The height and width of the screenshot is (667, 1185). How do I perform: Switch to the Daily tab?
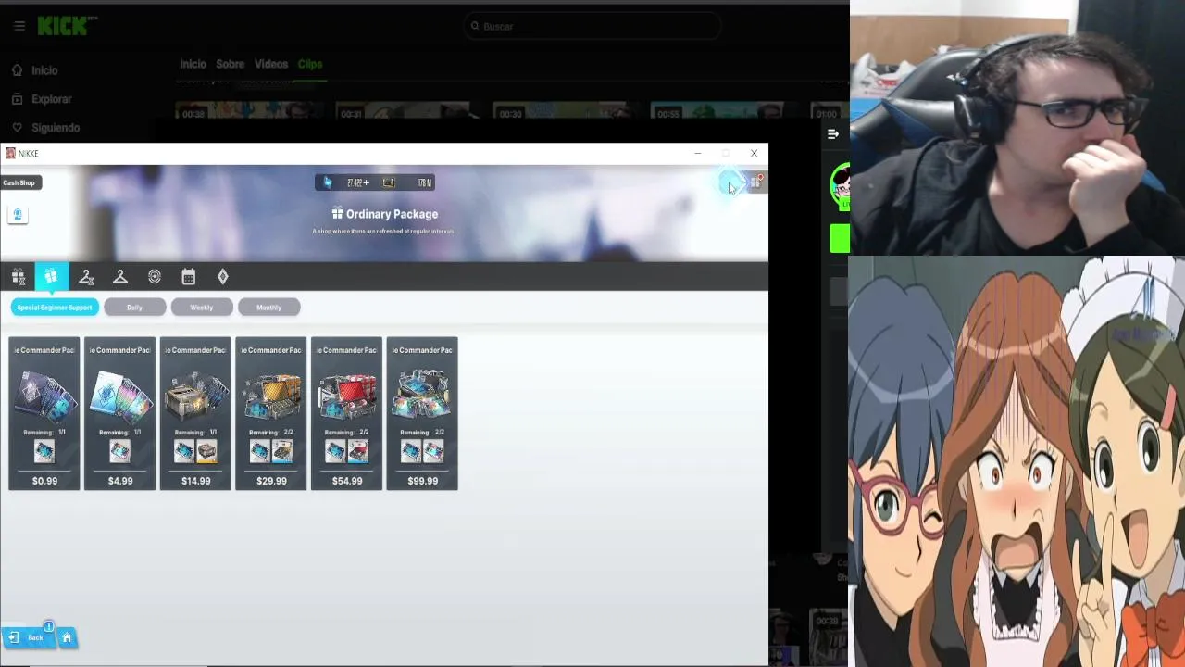135,308
